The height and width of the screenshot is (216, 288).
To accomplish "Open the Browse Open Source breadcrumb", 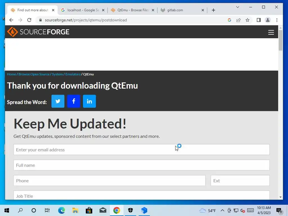I will [34, 74].
